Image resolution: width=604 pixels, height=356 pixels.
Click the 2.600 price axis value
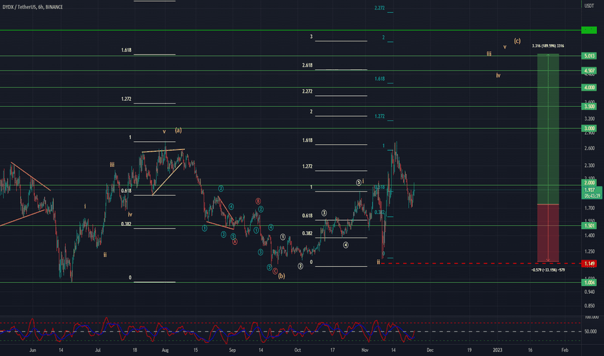[589, 148]
